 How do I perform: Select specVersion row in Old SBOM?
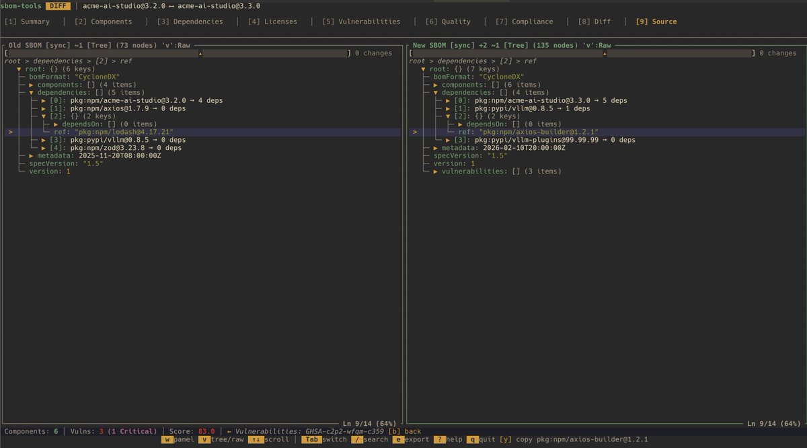point(65,163)
